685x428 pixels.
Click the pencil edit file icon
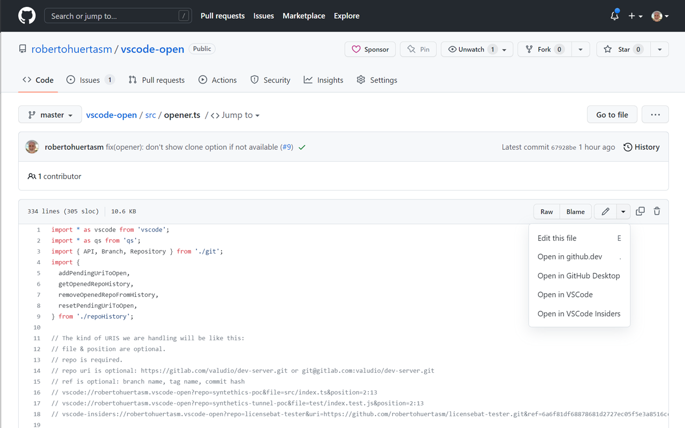coord(605,212)
